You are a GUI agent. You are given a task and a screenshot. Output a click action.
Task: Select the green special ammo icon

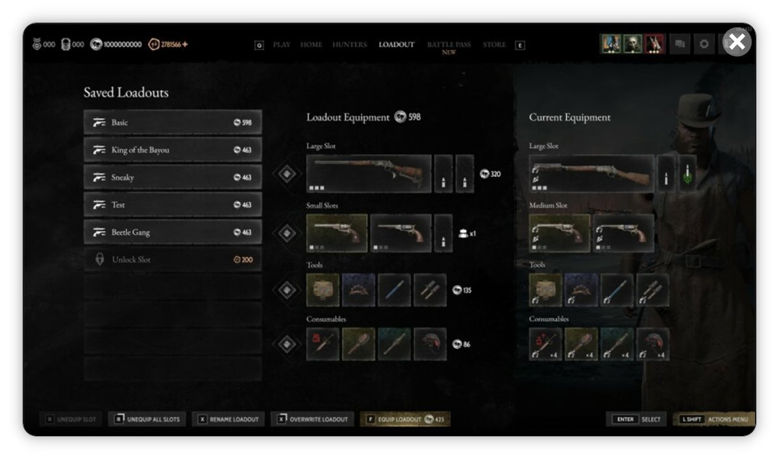click(x=687, y=173)
